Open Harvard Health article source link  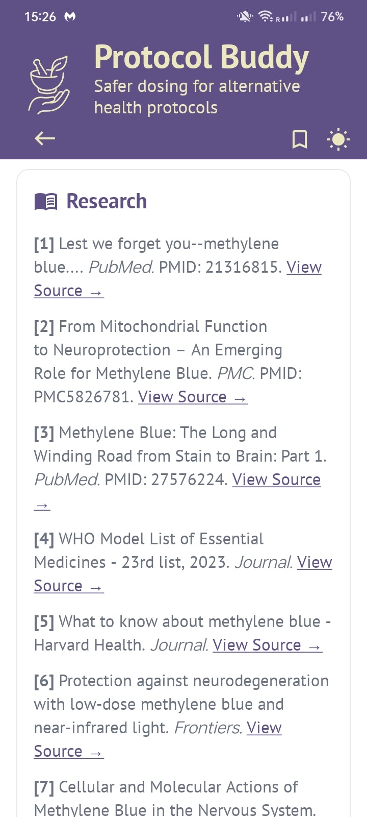pos(267,645)
